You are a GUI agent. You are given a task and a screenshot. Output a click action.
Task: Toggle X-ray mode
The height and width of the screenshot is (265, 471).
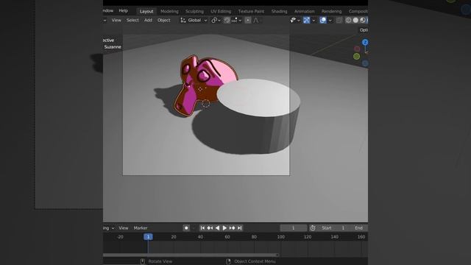tap(339, 20)
